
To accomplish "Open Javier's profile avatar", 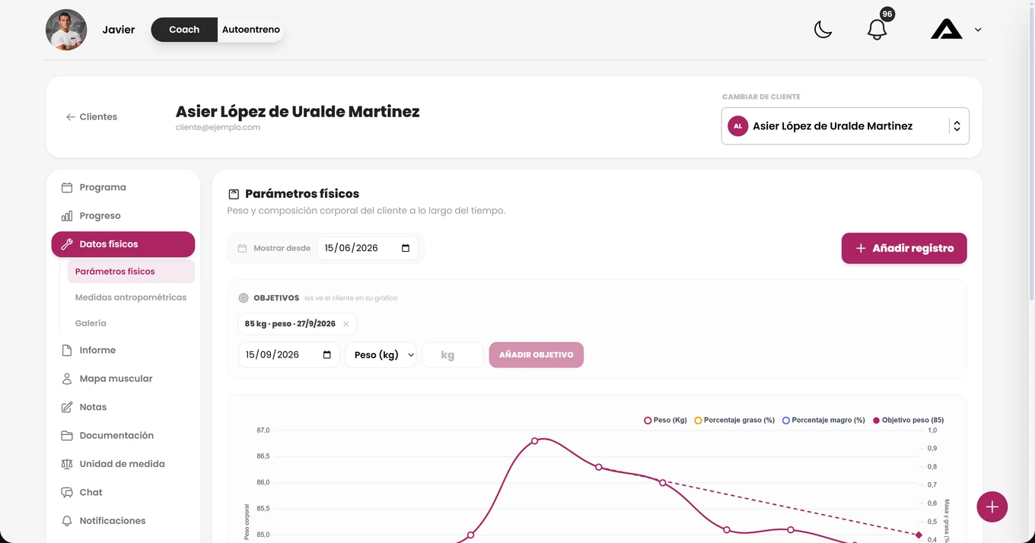I will pyautogui.click(x=66, y=30).
